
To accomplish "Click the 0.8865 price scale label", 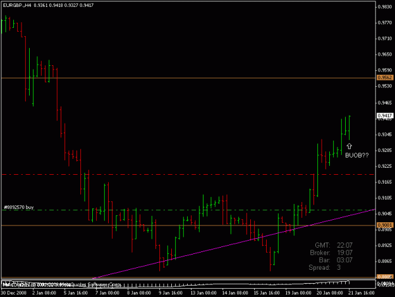I will click(x=385, y=261).
